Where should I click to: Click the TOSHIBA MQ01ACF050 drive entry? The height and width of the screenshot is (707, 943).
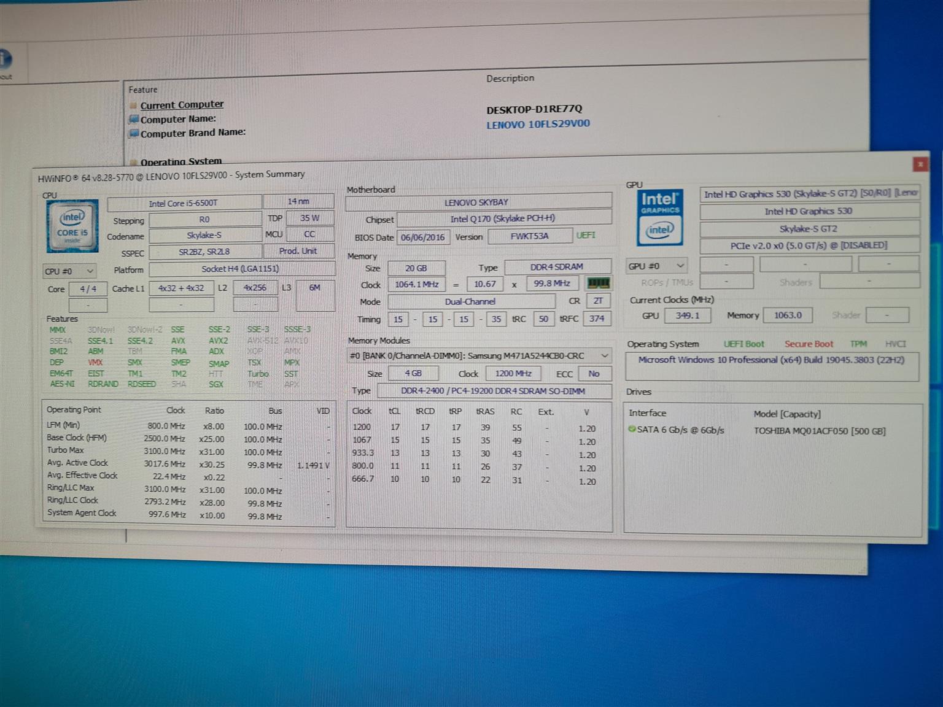click(x=819, y=431)
